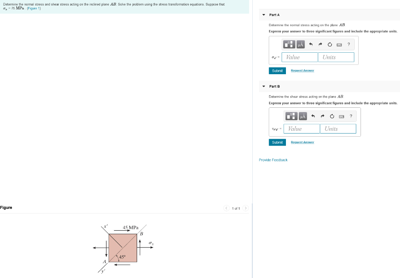The image size is (400, 278).
Task: Submit the Part A answer
Action: 277,71
